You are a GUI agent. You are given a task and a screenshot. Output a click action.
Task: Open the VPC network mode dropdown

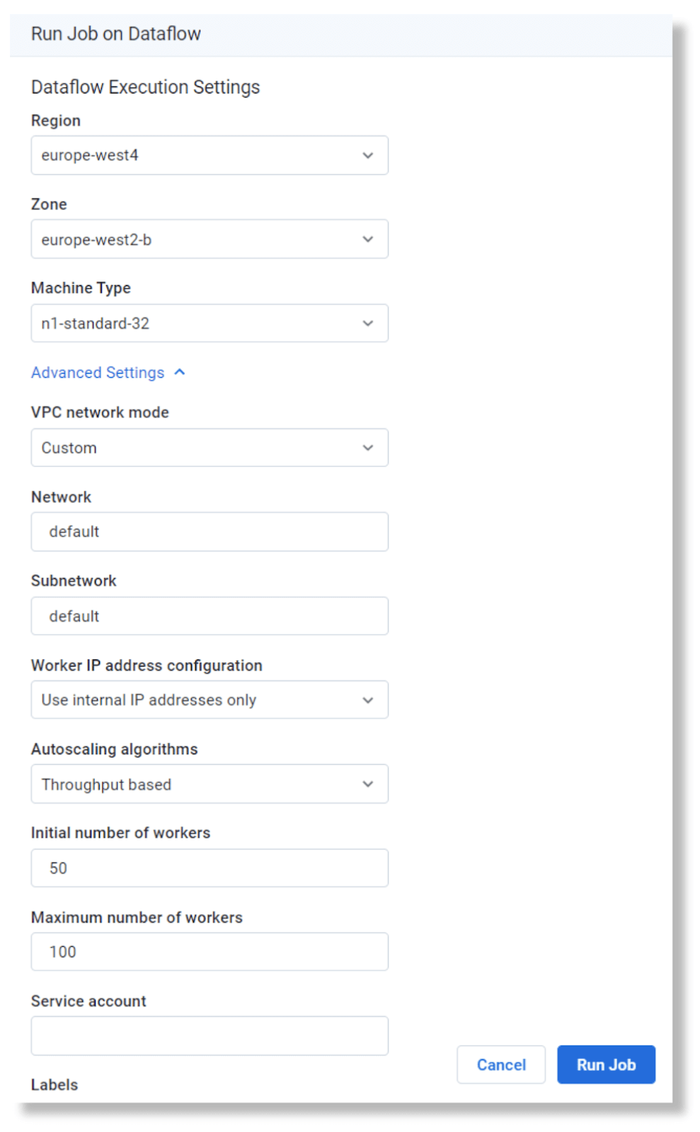click(x=210, y=447)
